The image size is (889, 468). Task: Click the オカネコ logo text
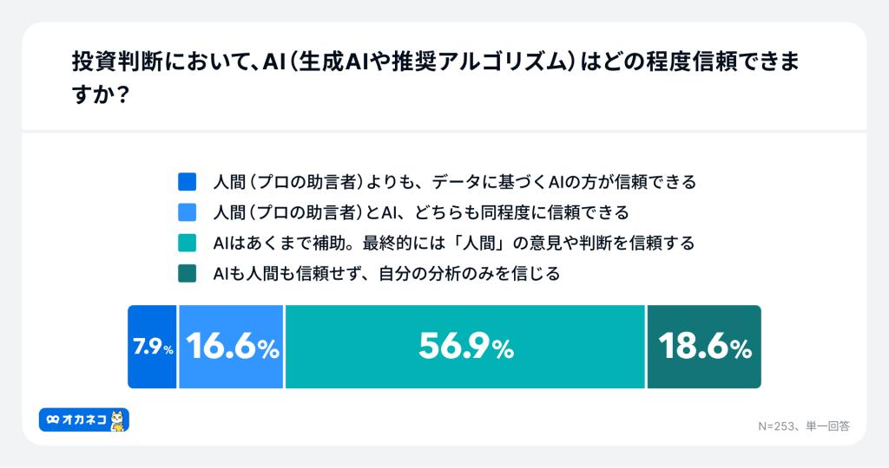[84, 419]
